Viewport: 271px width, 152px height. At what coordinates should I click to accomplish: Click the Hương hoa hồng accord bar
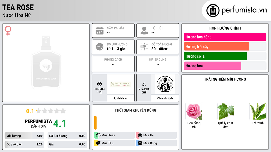[225, 37]
